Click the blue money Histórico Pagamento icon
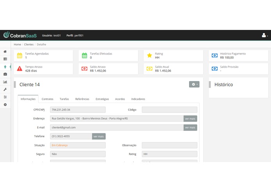The image size is (271, 192). pos(214,56)
